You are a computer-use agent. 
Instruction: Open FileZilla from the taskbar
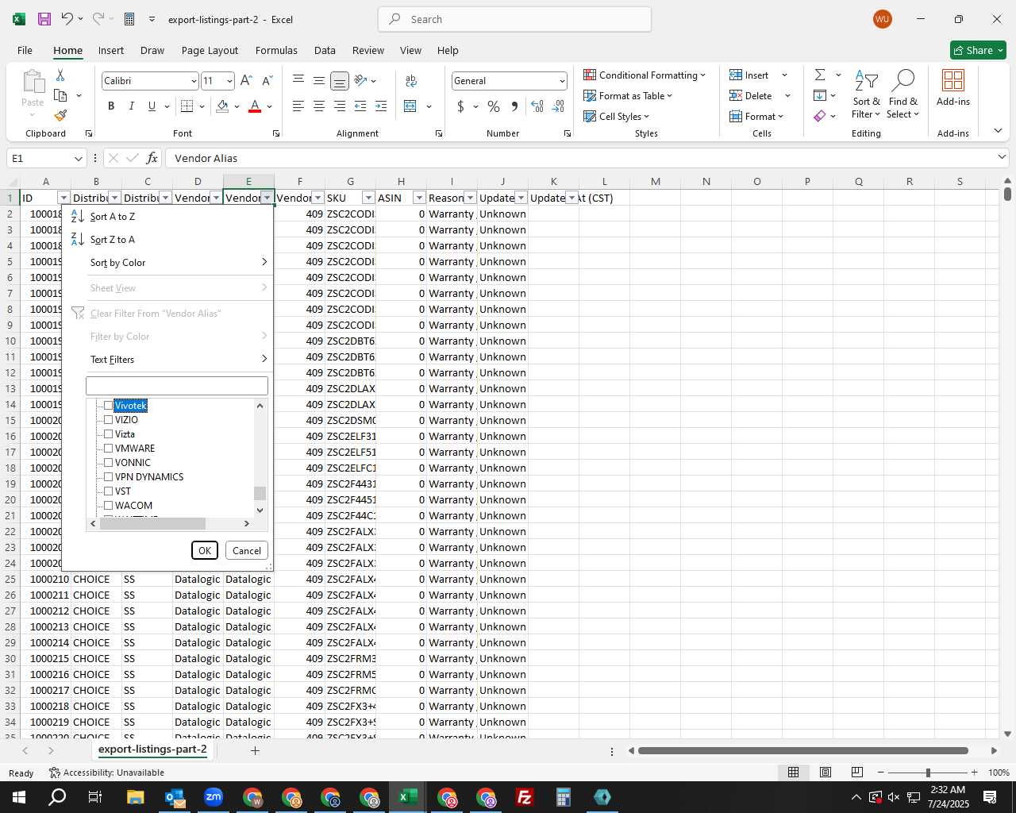[x=525, y=797]
